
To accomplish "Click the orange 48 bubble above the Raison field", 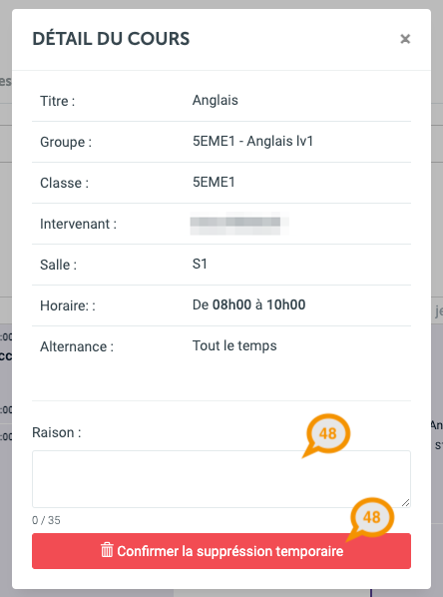I will tap(327, 433).
